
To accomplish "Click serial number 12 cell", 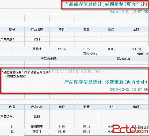I will pos(12,131).
